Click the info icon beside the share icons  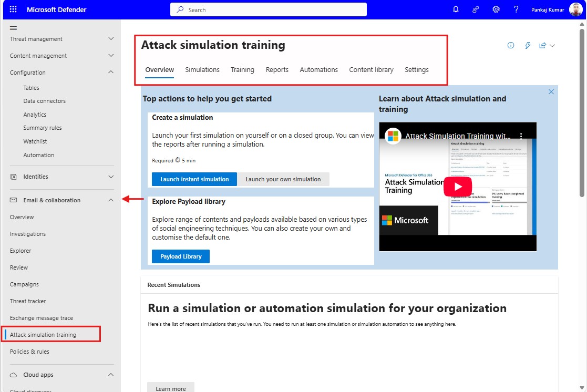click(x=510, y=46)
